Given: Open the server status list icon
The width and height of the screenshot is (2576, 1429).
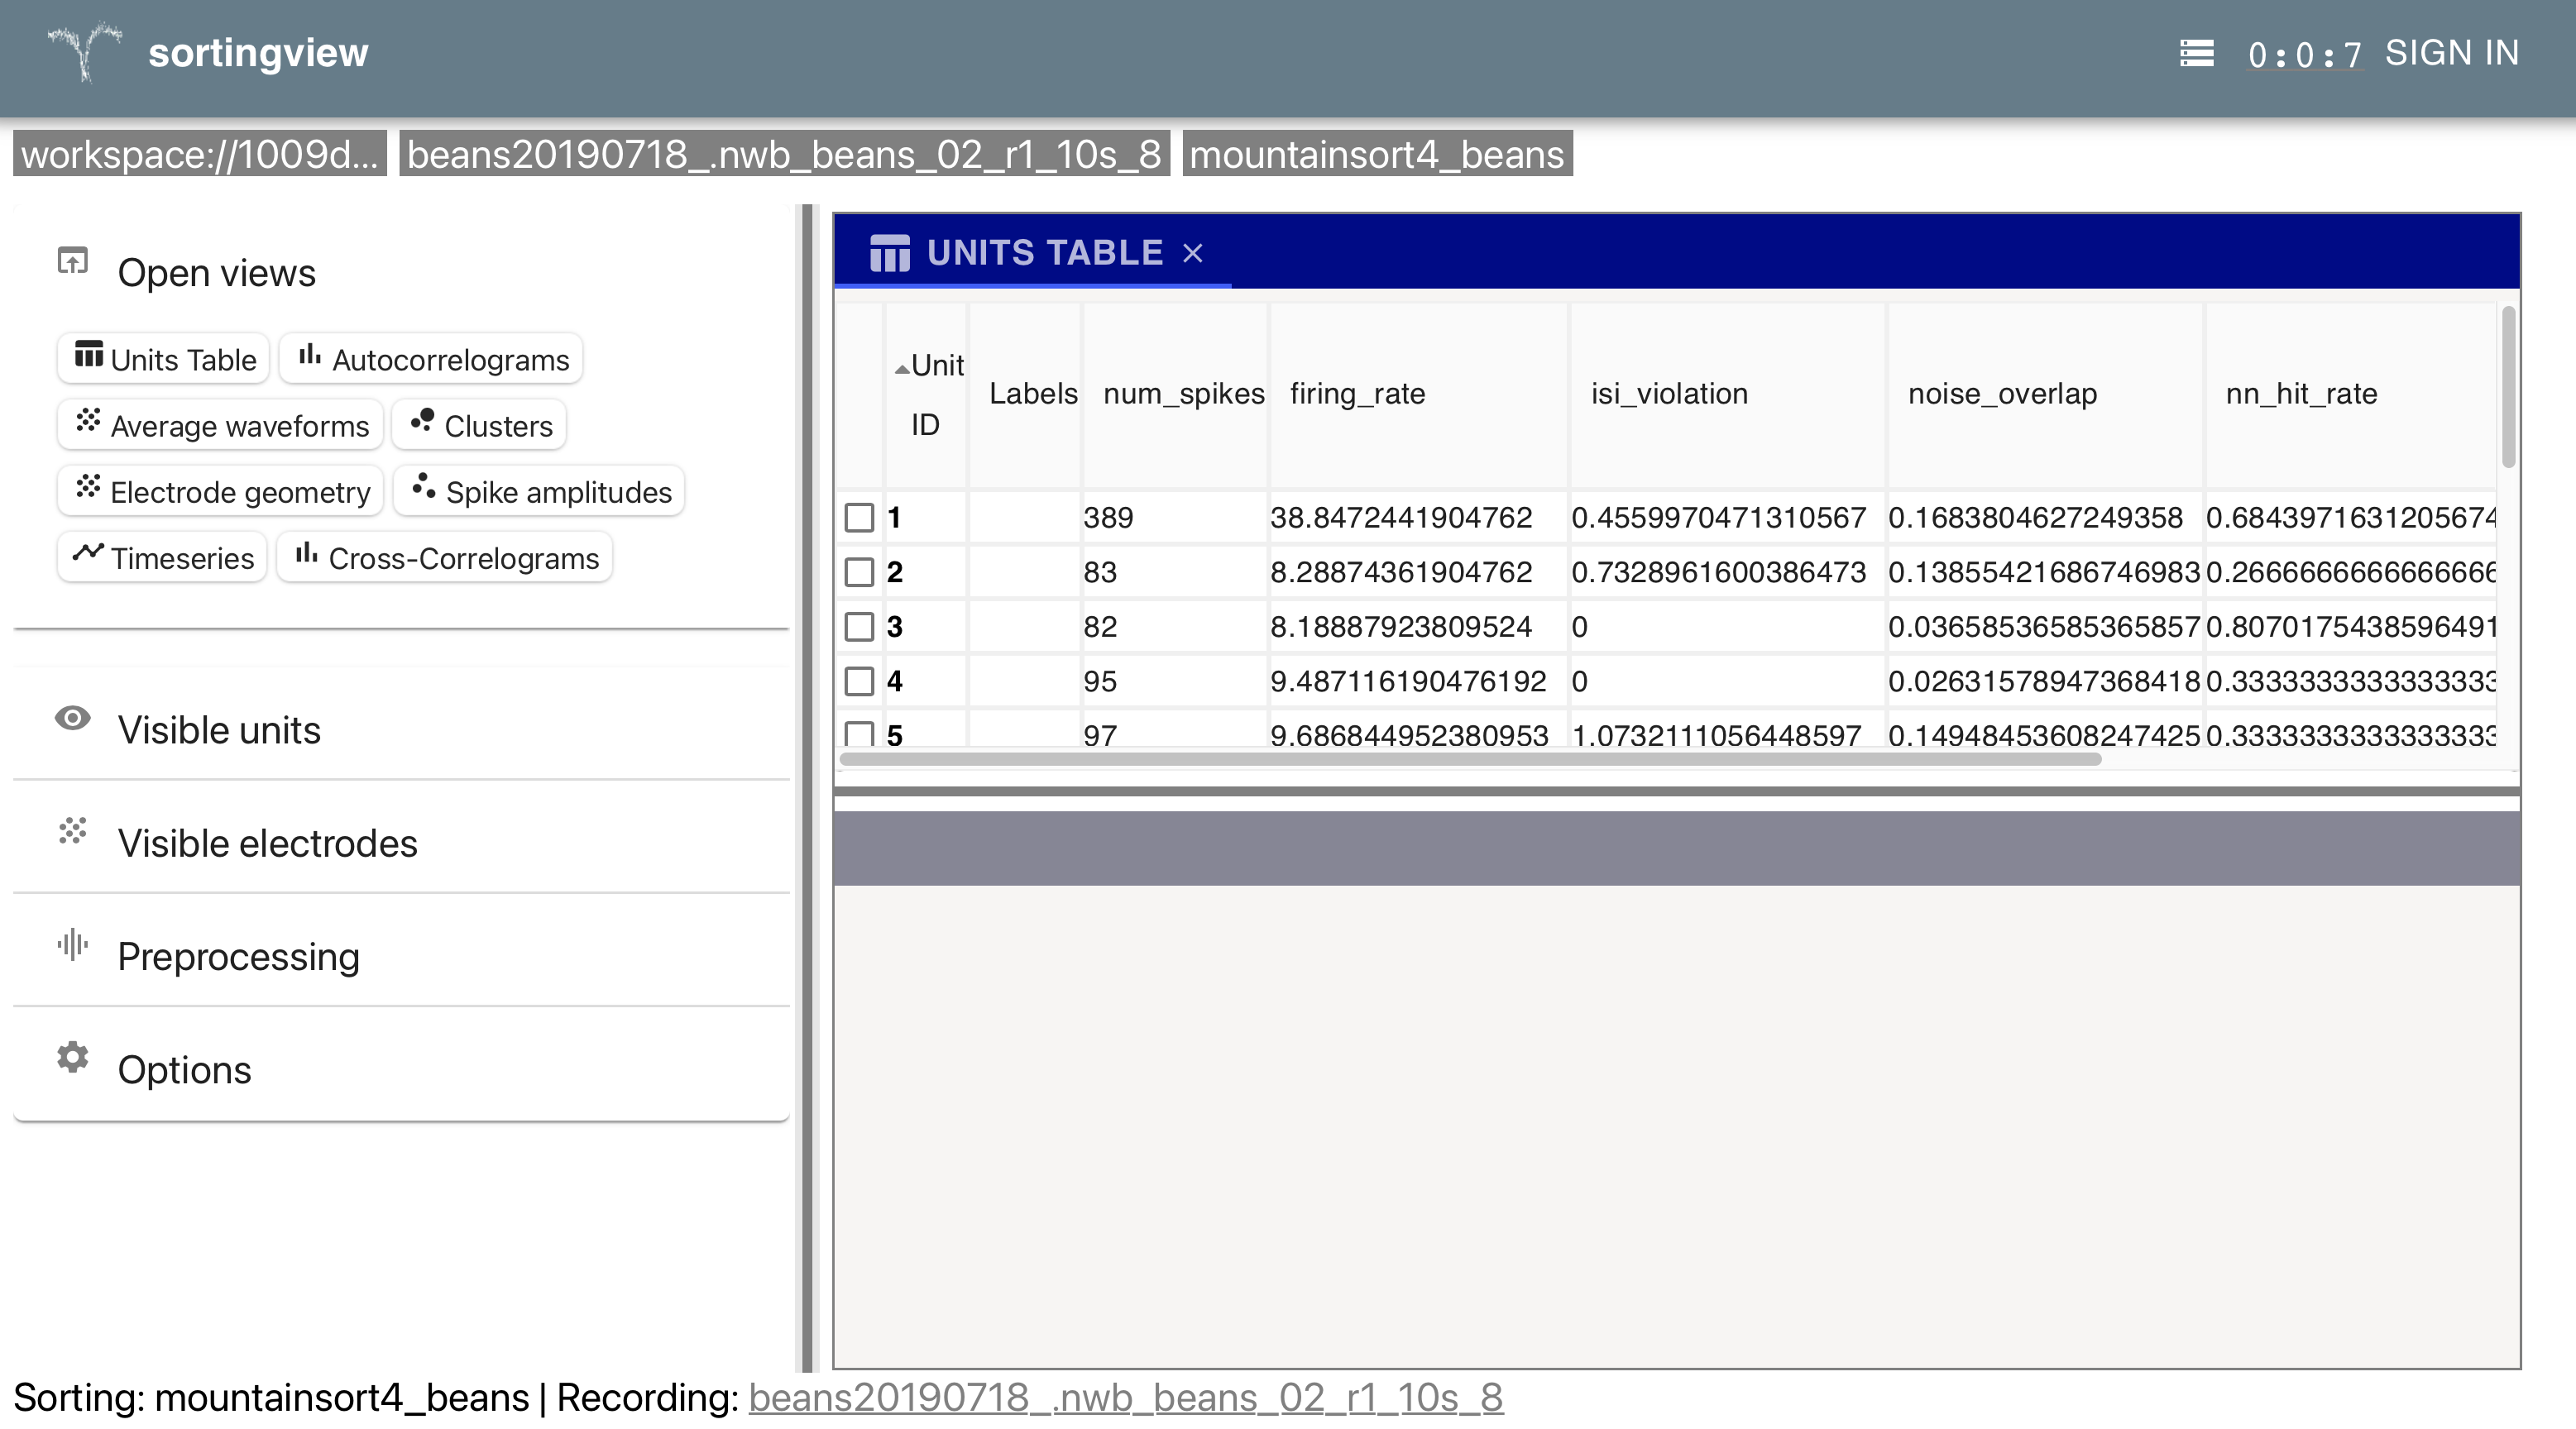Looking at the screenshot, I should click(2196, 53).
